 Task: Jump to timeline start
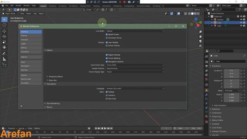(96, 129)
